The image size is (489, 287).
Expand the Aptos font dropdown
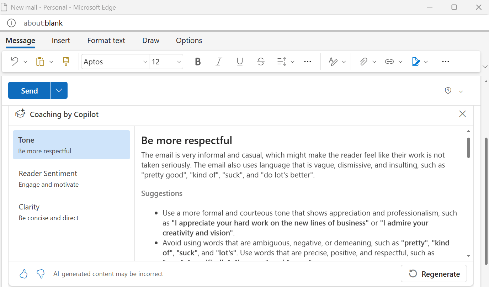tap(145, 62)
